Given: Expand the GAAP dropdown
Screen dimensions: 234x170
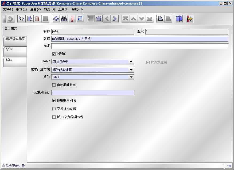Looking at the screenshot, I should click(x=131, y=62).
